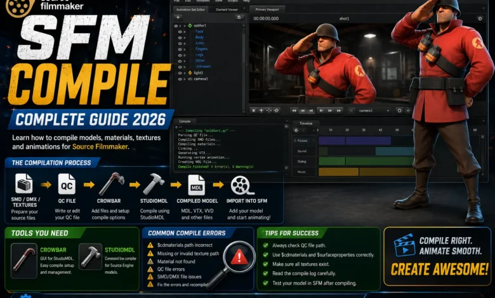Expand the camera1 tree node
Screen dimensions: 495x298
coord(185,79)
